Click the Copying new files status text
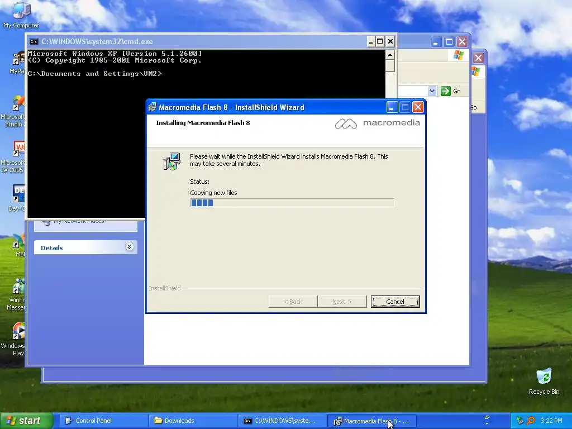Screen dimensions: 572x429 [x=213, y=193]
